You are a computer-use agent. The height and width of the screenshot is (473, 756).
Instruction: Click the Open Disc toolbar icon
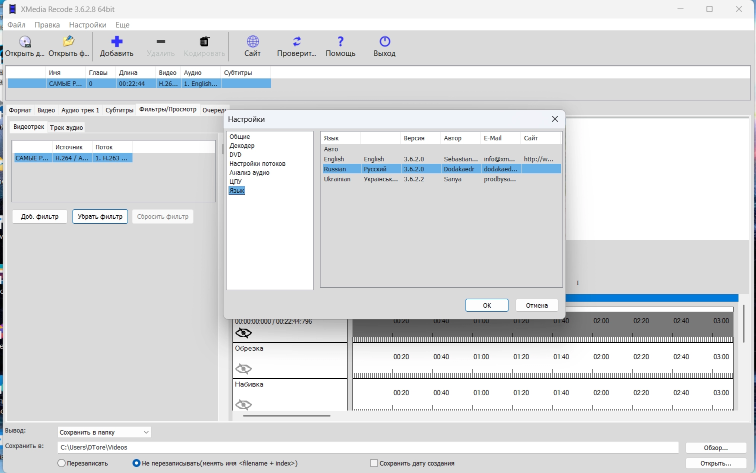(x=24, y=42)
